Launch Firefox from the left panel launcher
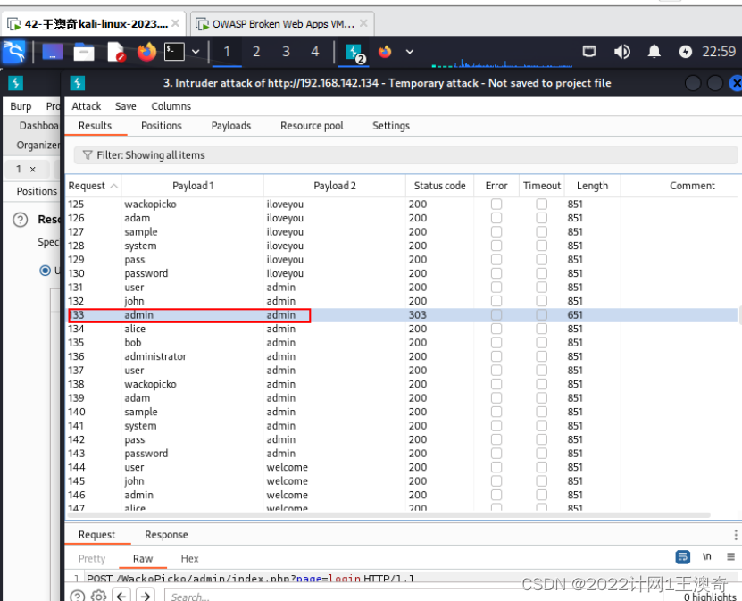This screenshot has width=742, height=601. [x=146, y=52]
